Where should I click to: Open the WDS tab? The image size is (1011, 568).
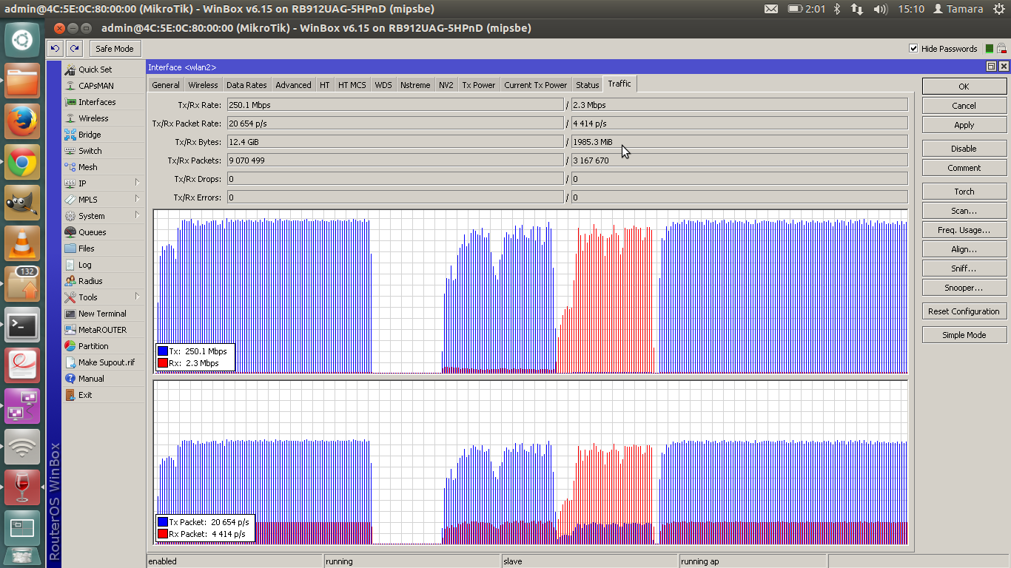point(383,85)
